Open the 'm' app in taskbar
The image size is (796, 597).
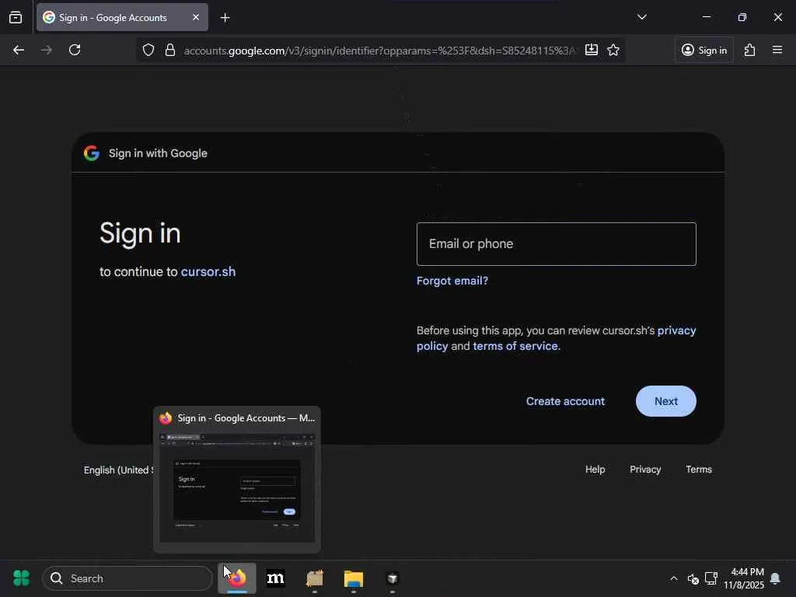click(x=276, y=578)
